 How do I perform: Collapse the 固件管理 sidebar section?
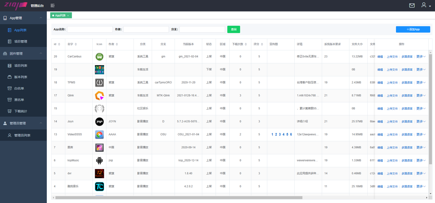pyautogui.click(x=41, y=54)
